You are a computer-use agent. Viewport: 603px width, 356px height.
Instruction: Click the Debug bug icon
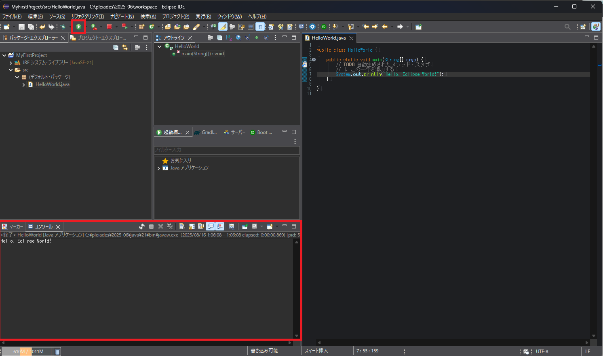[63, 27]
